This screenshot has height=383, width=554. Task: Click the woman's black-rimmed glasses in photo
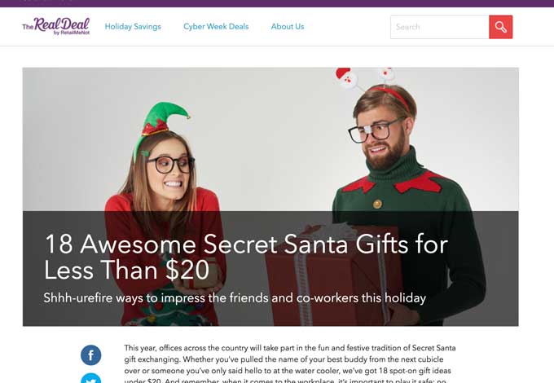[170, 165]
